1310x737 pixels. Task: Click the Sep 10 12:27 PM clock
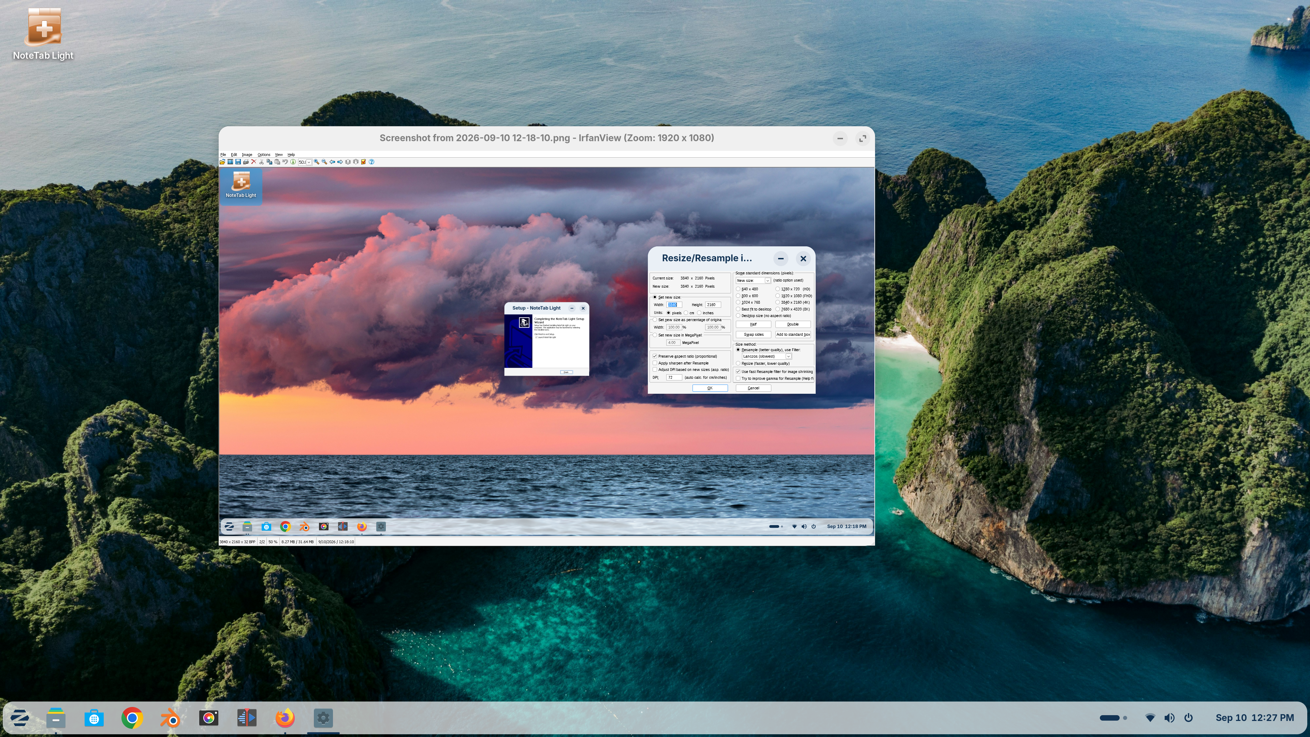[x=1255, y=718]
